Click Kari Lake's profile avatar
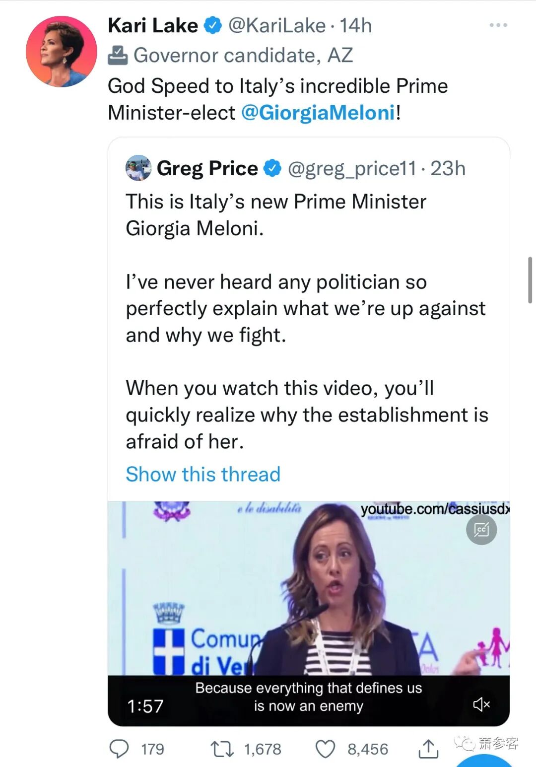Image resolution: width=536 pixels, height=767 pixels. click(x=62, y=52)
